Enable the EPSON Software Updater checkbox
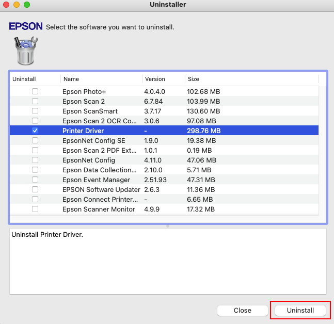 tap(35, 189)
